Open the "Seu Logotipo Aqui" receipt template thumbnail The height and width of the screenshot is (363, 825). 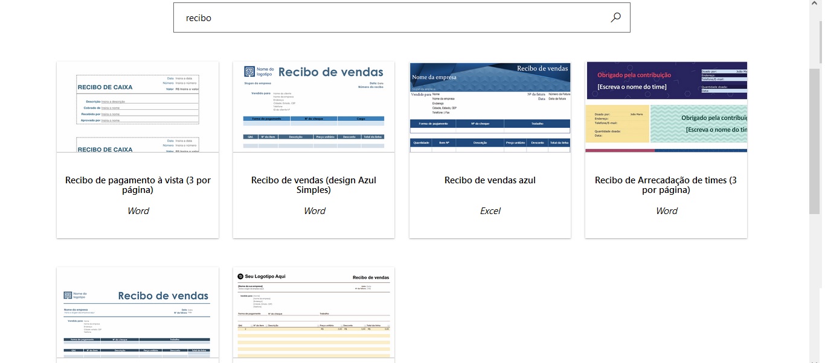click(313, 314)
